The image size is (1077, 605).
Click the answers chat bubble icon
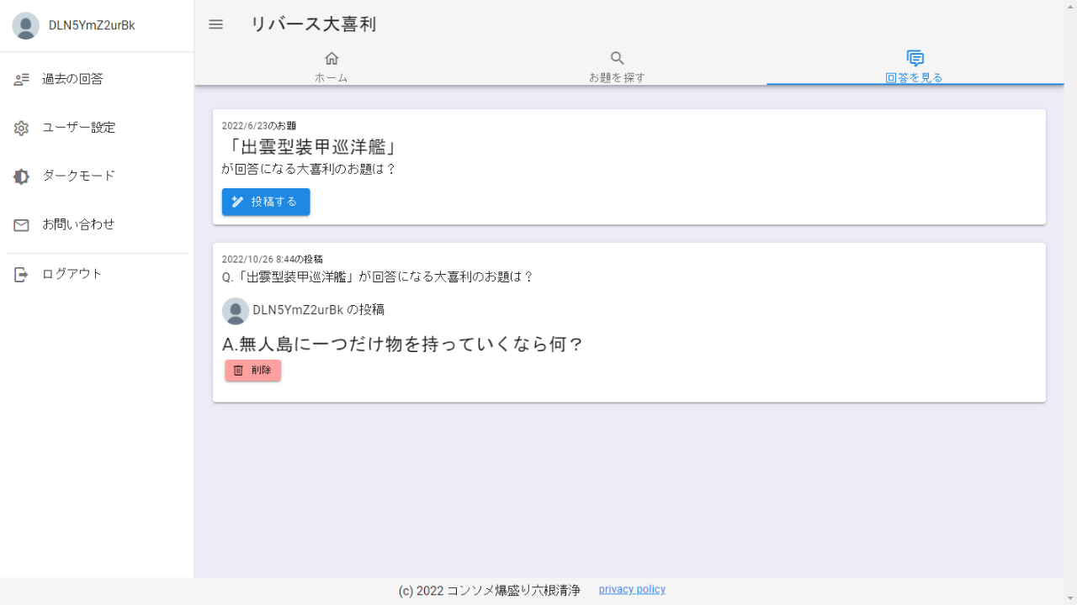(x=915, y=58)
